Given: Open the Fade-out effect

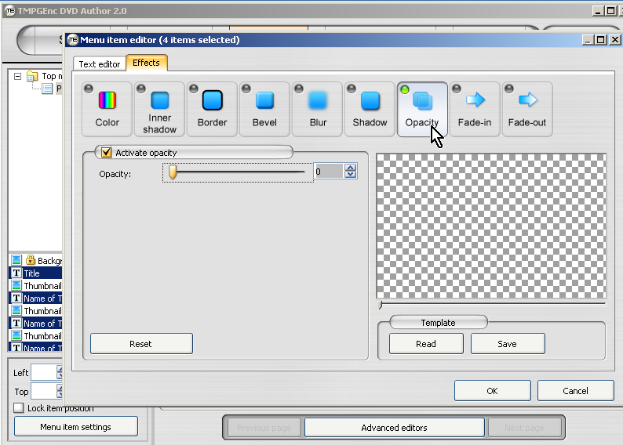Looking at the screenshot, I should point(526,109).
